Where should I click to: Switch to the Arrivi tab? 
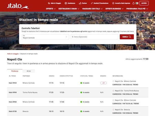29,71
